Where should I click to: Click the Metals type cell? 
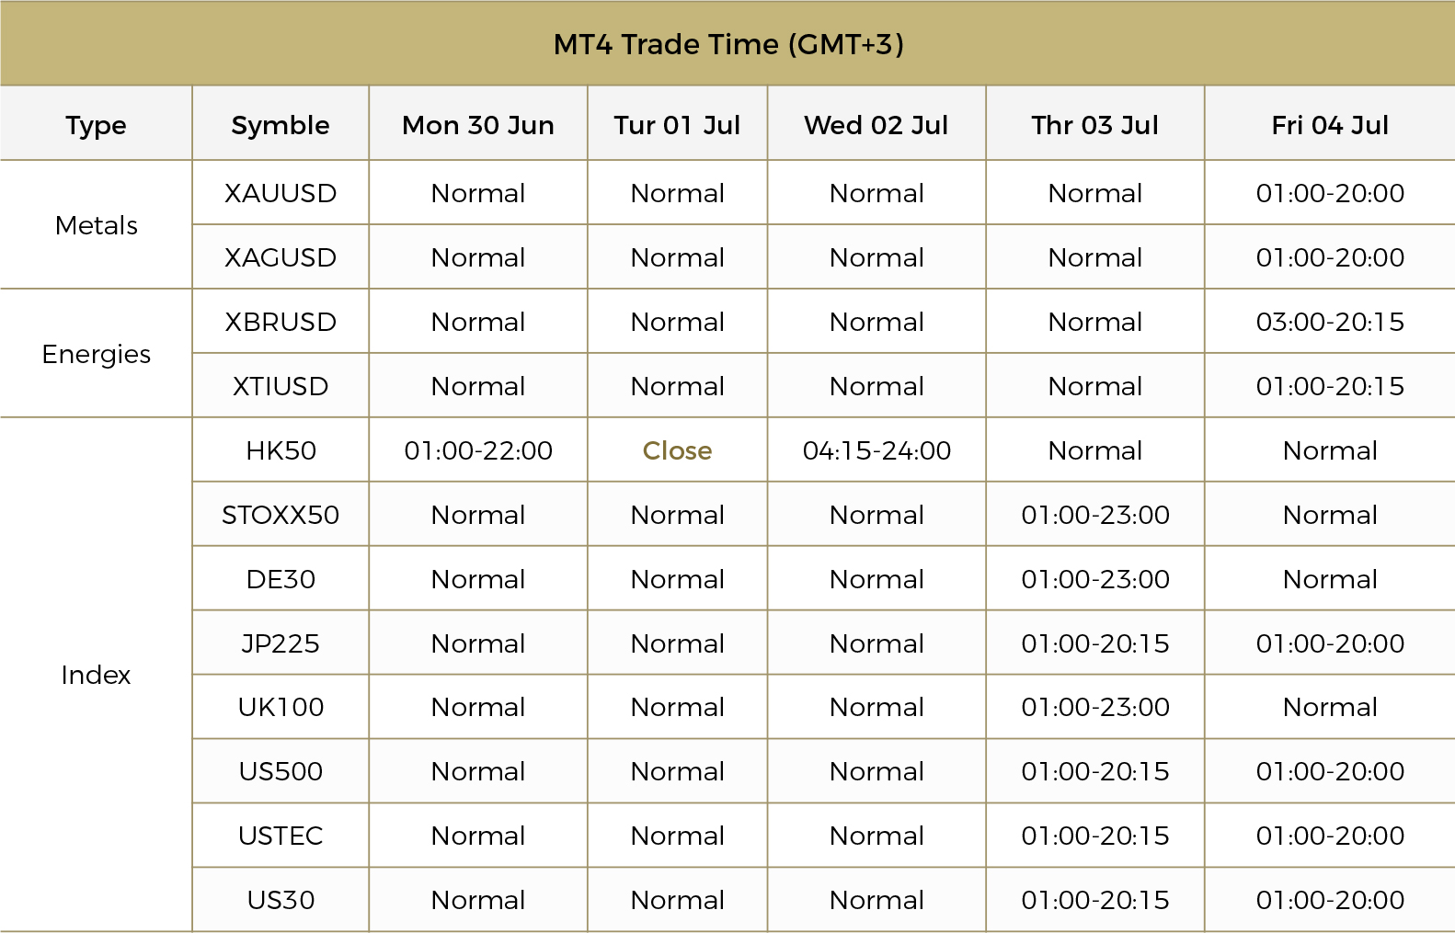click(x=96, y=225)
